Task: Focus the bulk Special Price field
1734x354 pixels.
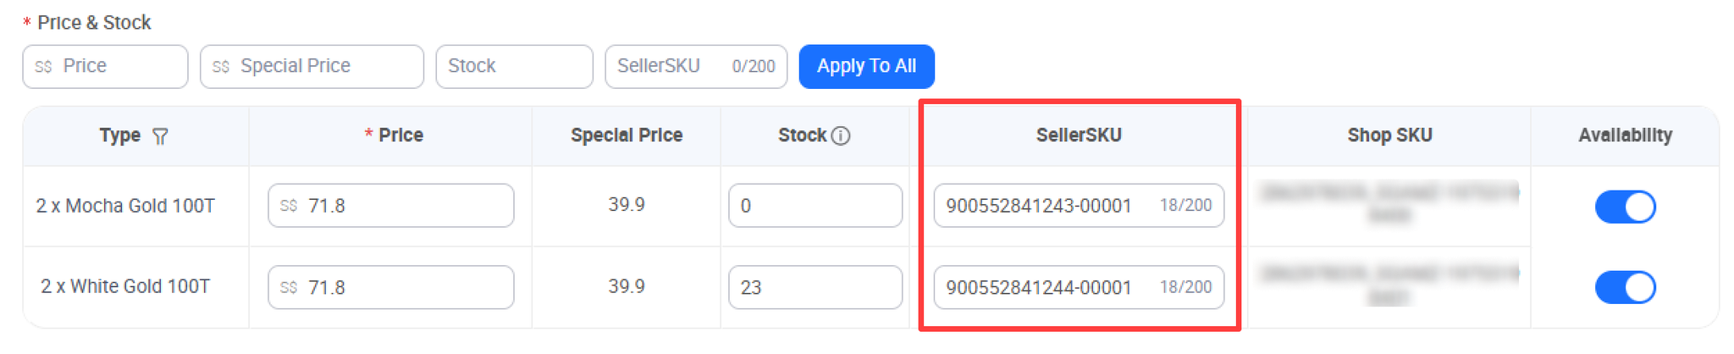Action: coord(312,66)
